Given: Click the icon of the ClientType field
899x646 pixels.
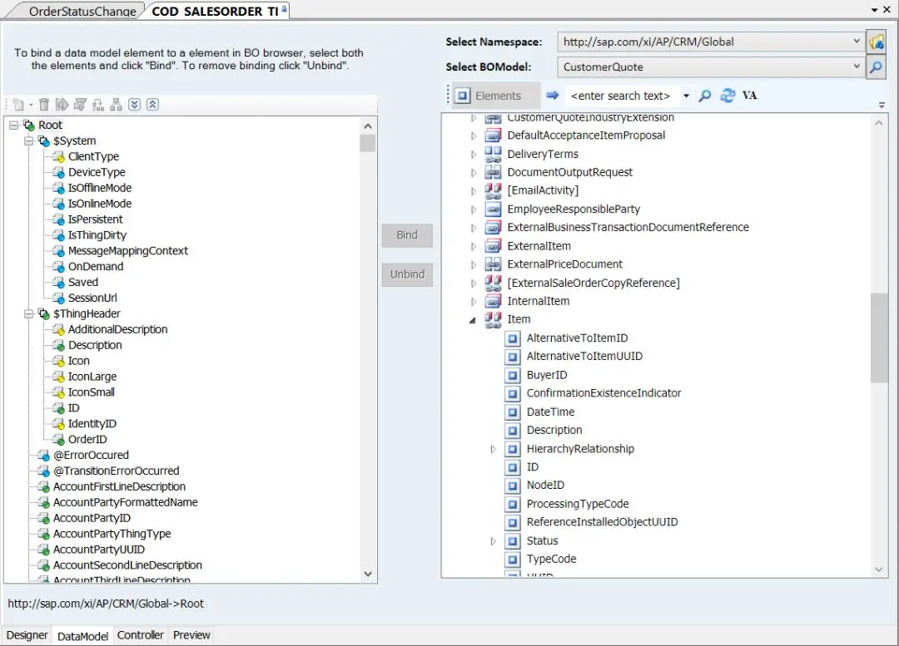Looking at the screenshot, I should (x=58, y=157).
